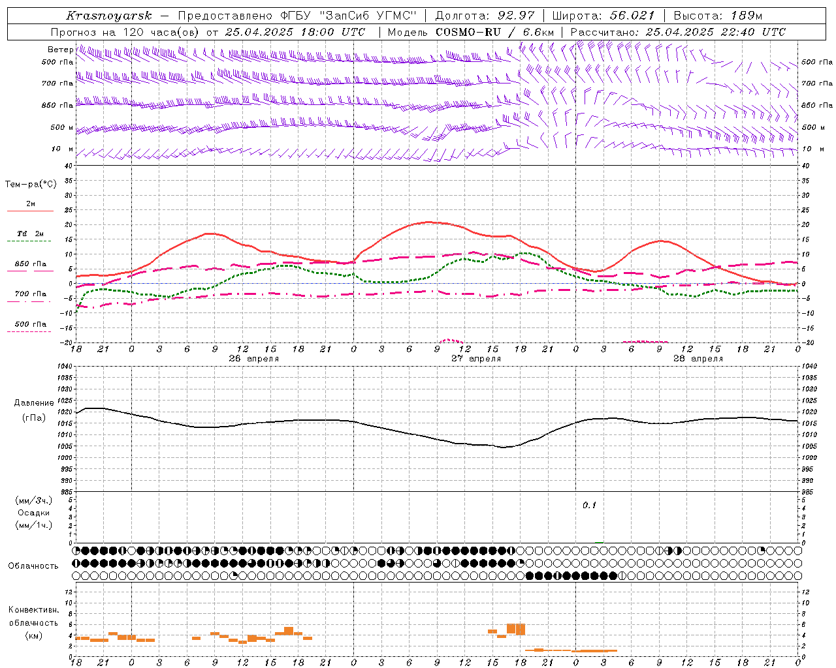836x668 pixels.
Task: Click the 'Конвективн.' convective cloud label
Action: click(34, 610)
